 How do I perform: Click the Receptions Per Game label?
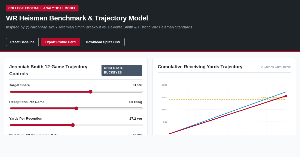pyautogui.click(x=27, y=102)
